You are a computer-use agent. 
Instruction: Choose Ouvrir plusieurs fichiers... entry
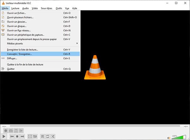tap(40, 17)
